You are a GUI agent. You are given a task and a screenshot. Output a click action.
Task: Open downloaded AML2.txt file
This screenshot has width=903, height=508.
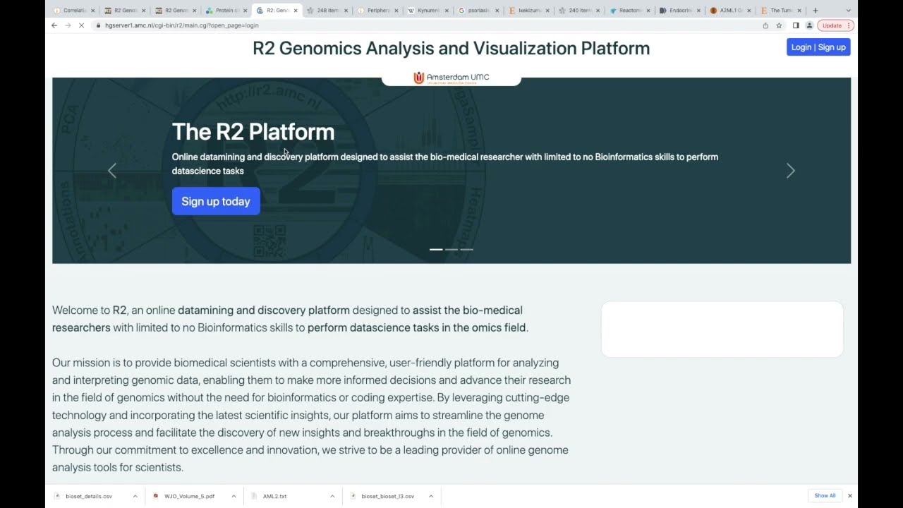[x=274, y=496]
